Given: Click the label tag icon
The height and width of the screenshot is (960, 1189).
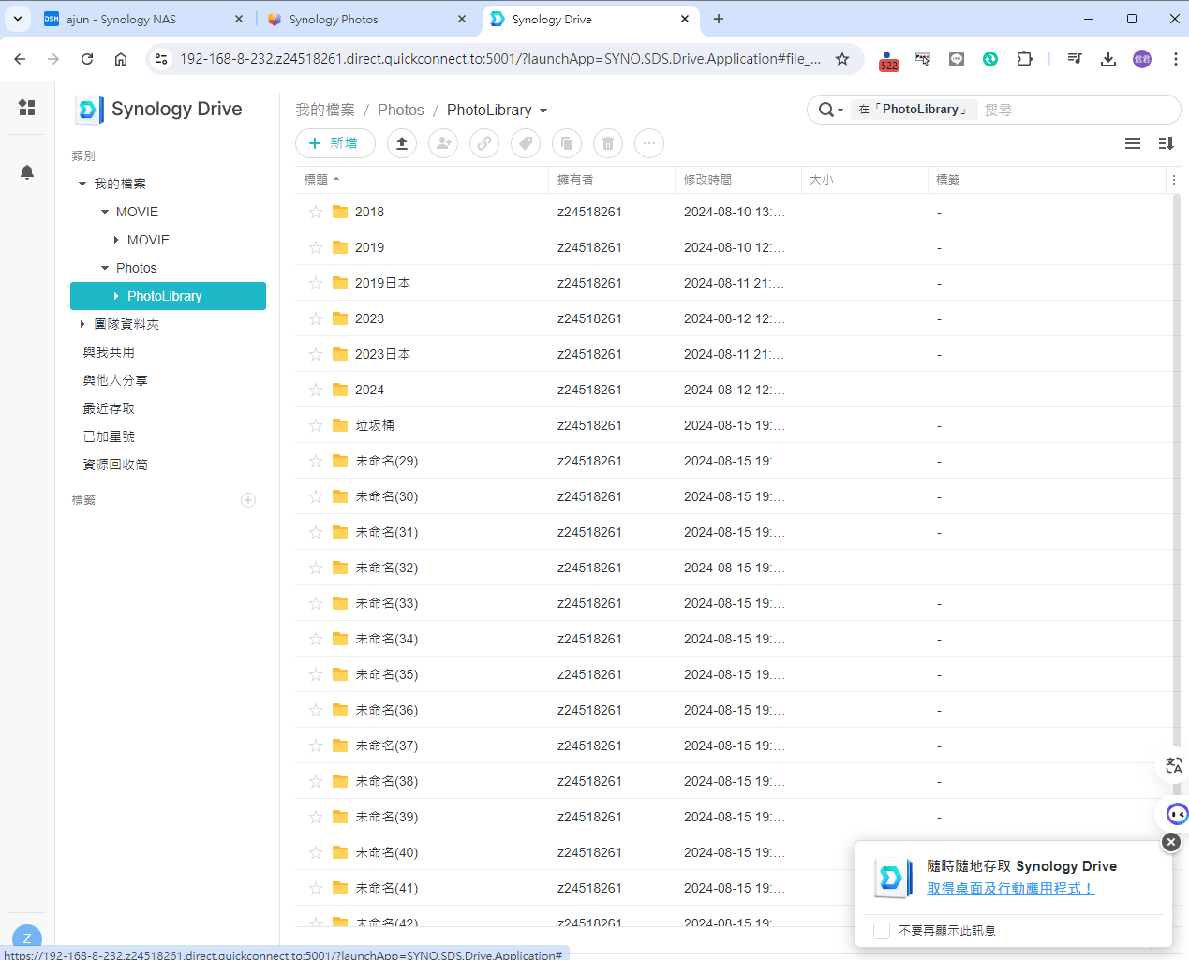Looking at the screenshot, I should tap(526, 143).
